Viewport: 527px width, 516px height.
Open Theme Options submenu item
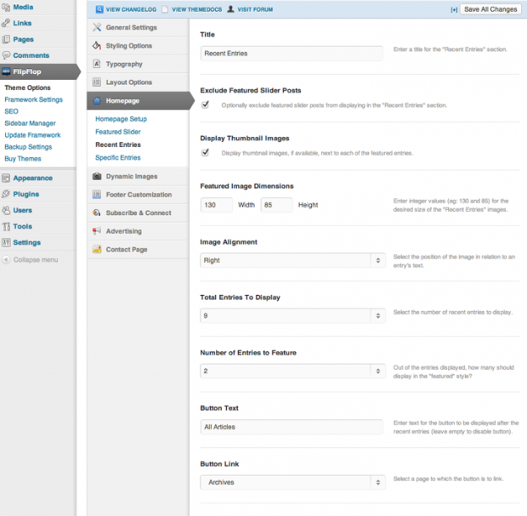coord(27,88)
